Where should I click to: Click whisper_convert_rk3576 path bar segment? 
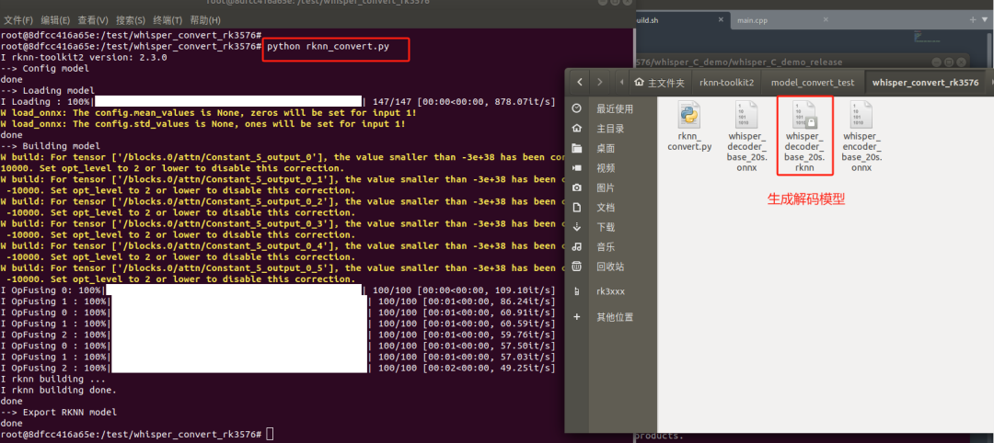926,83
